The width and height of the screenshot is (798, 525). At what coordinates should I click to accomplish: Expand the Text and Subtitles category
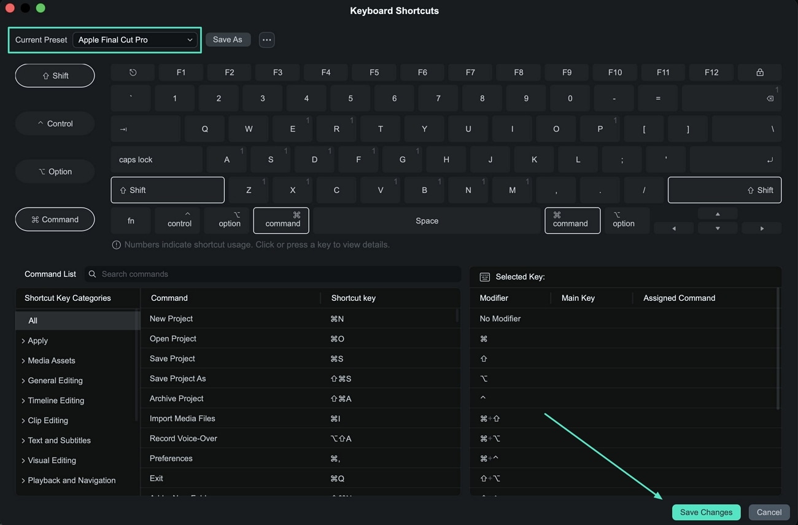[23, 441]
